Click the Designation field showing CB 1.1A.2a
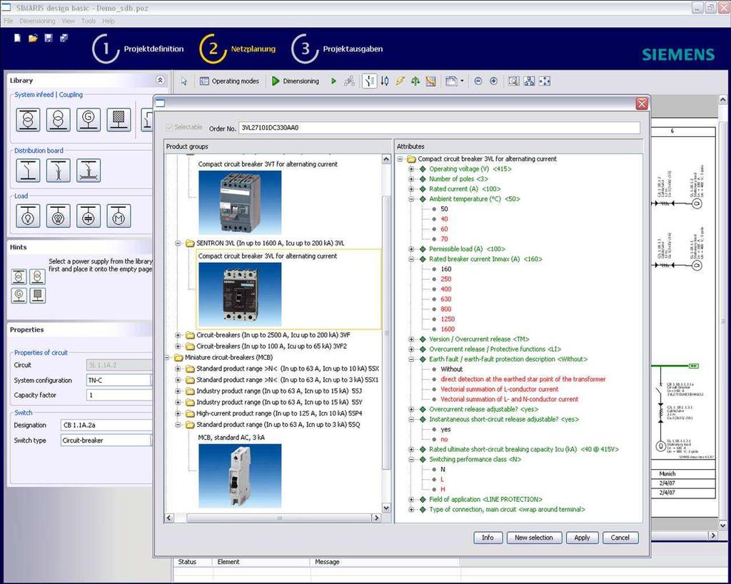Image resolution: width=731 pixels, height=584 pixels. [106, 425]
